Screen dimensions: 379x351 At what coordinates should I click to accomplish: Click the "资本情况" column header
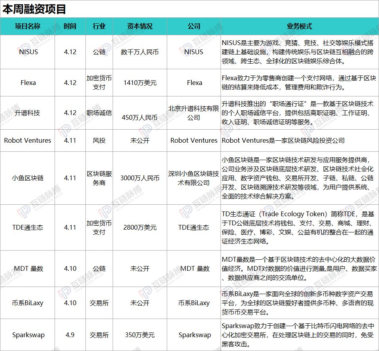click(140, 26)
